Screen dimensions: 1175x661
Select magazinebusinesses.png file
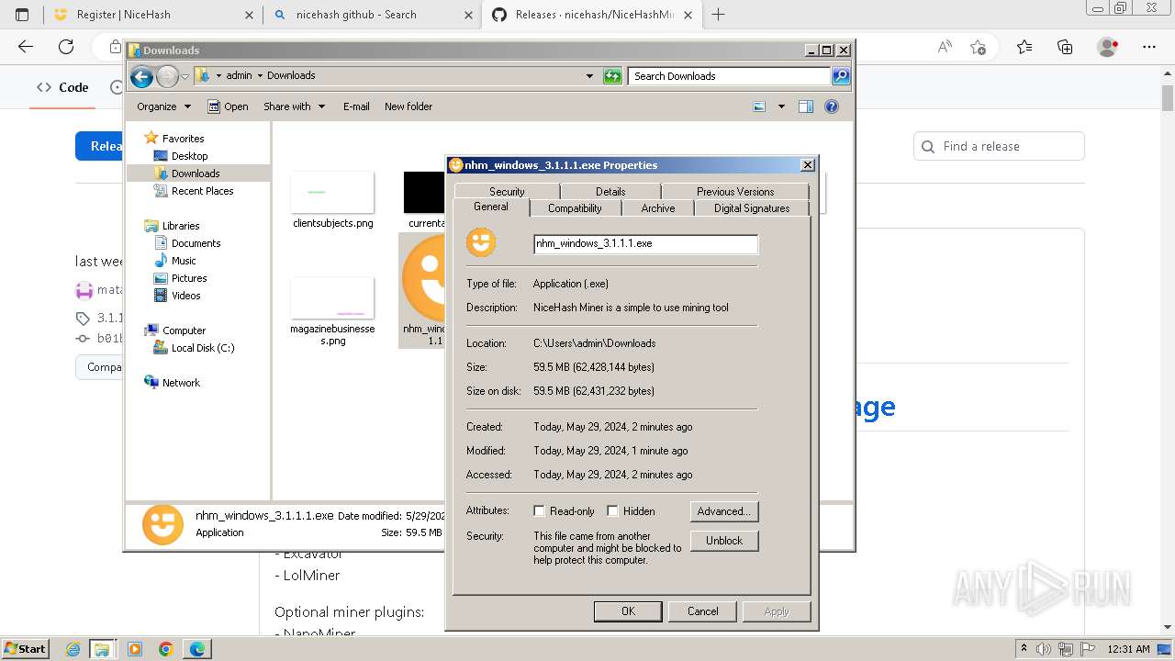point(332,312)
